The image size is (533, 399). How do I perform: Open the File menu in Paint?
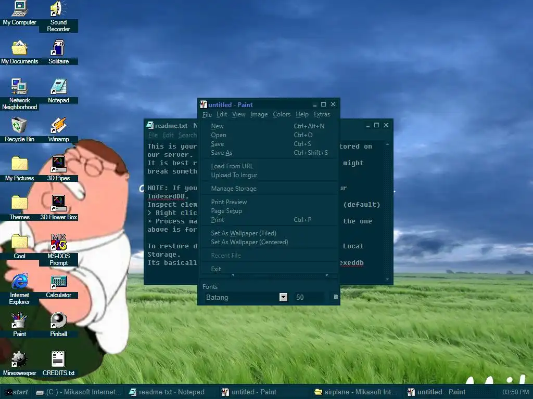tap(207, 115)
